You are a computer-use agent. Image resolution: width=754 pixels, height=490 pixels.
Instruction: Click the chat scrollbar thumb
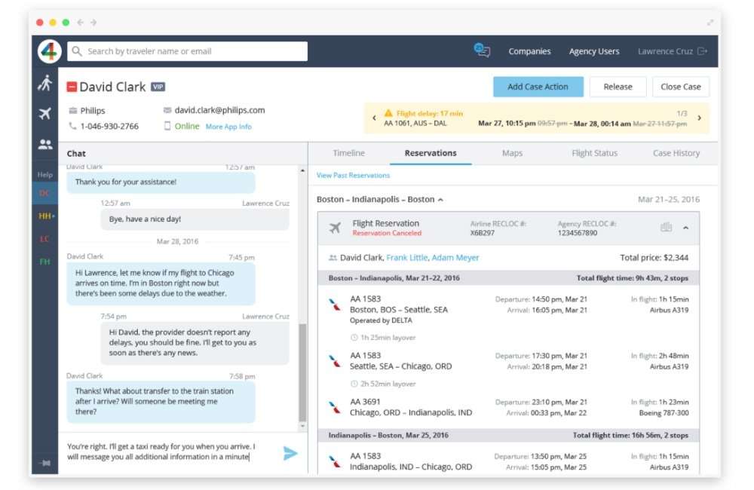(302, 372)
